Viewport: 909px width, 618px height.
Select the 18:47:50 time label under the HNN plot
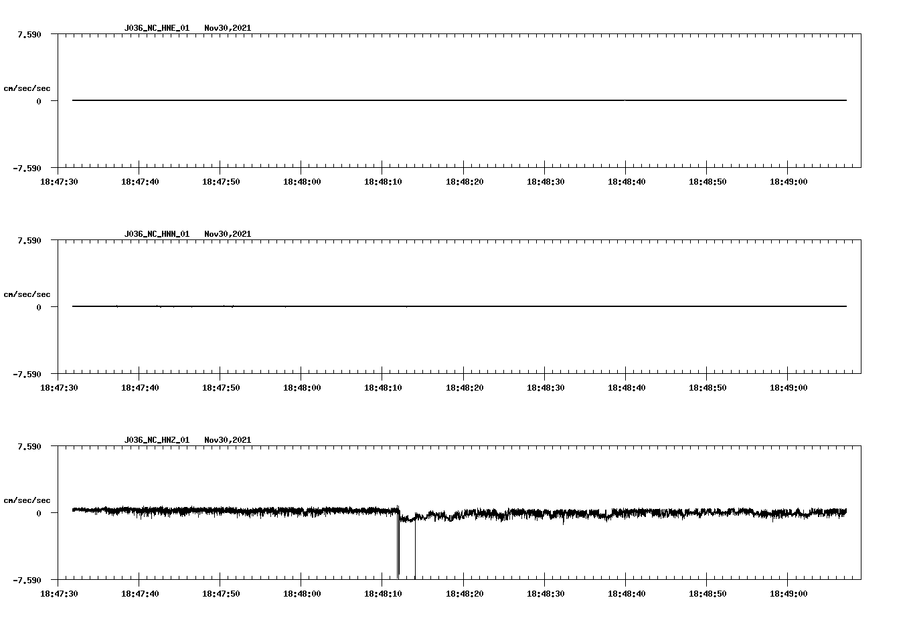tap(220, 387)
